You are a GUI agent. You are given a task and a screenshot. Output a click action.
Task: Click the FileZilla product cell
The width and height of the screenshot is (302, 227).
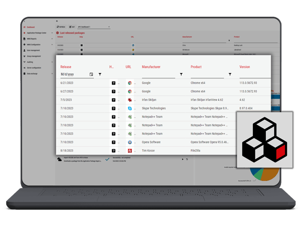point(195,151)
